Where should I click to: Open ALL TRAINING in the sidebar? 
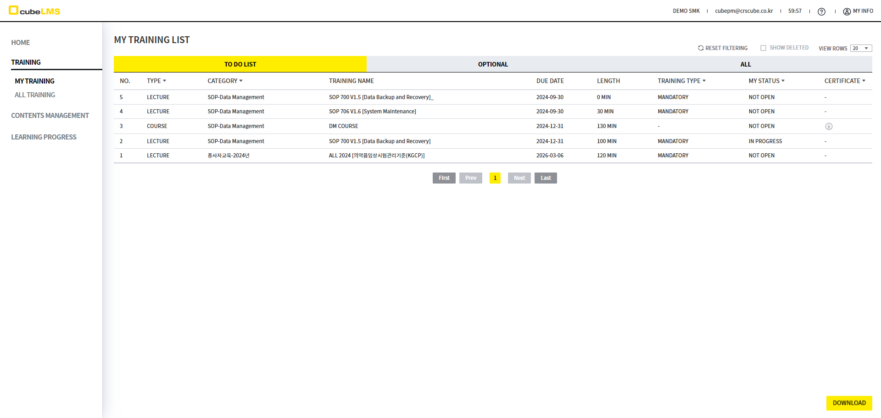[x=35, y=95]
